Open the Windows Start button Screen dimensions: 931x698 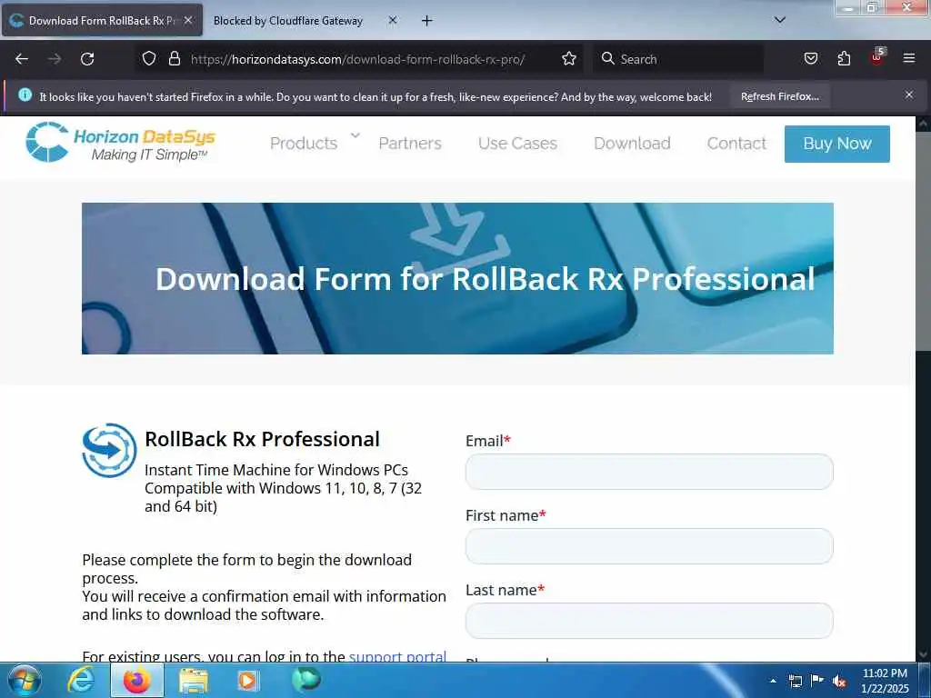click(x=24, y=680)
